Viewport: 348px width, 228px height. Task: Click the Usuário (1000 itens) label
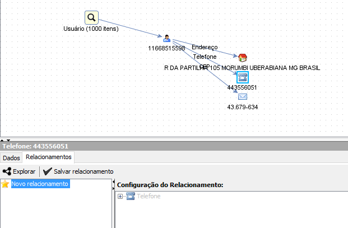[91, 29]
